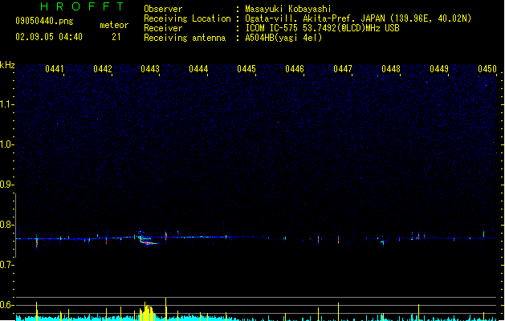Click the 0444 time marker
The height and width of the screenshot is (321, 505).
pyautogui.click(x=198, y=69)
